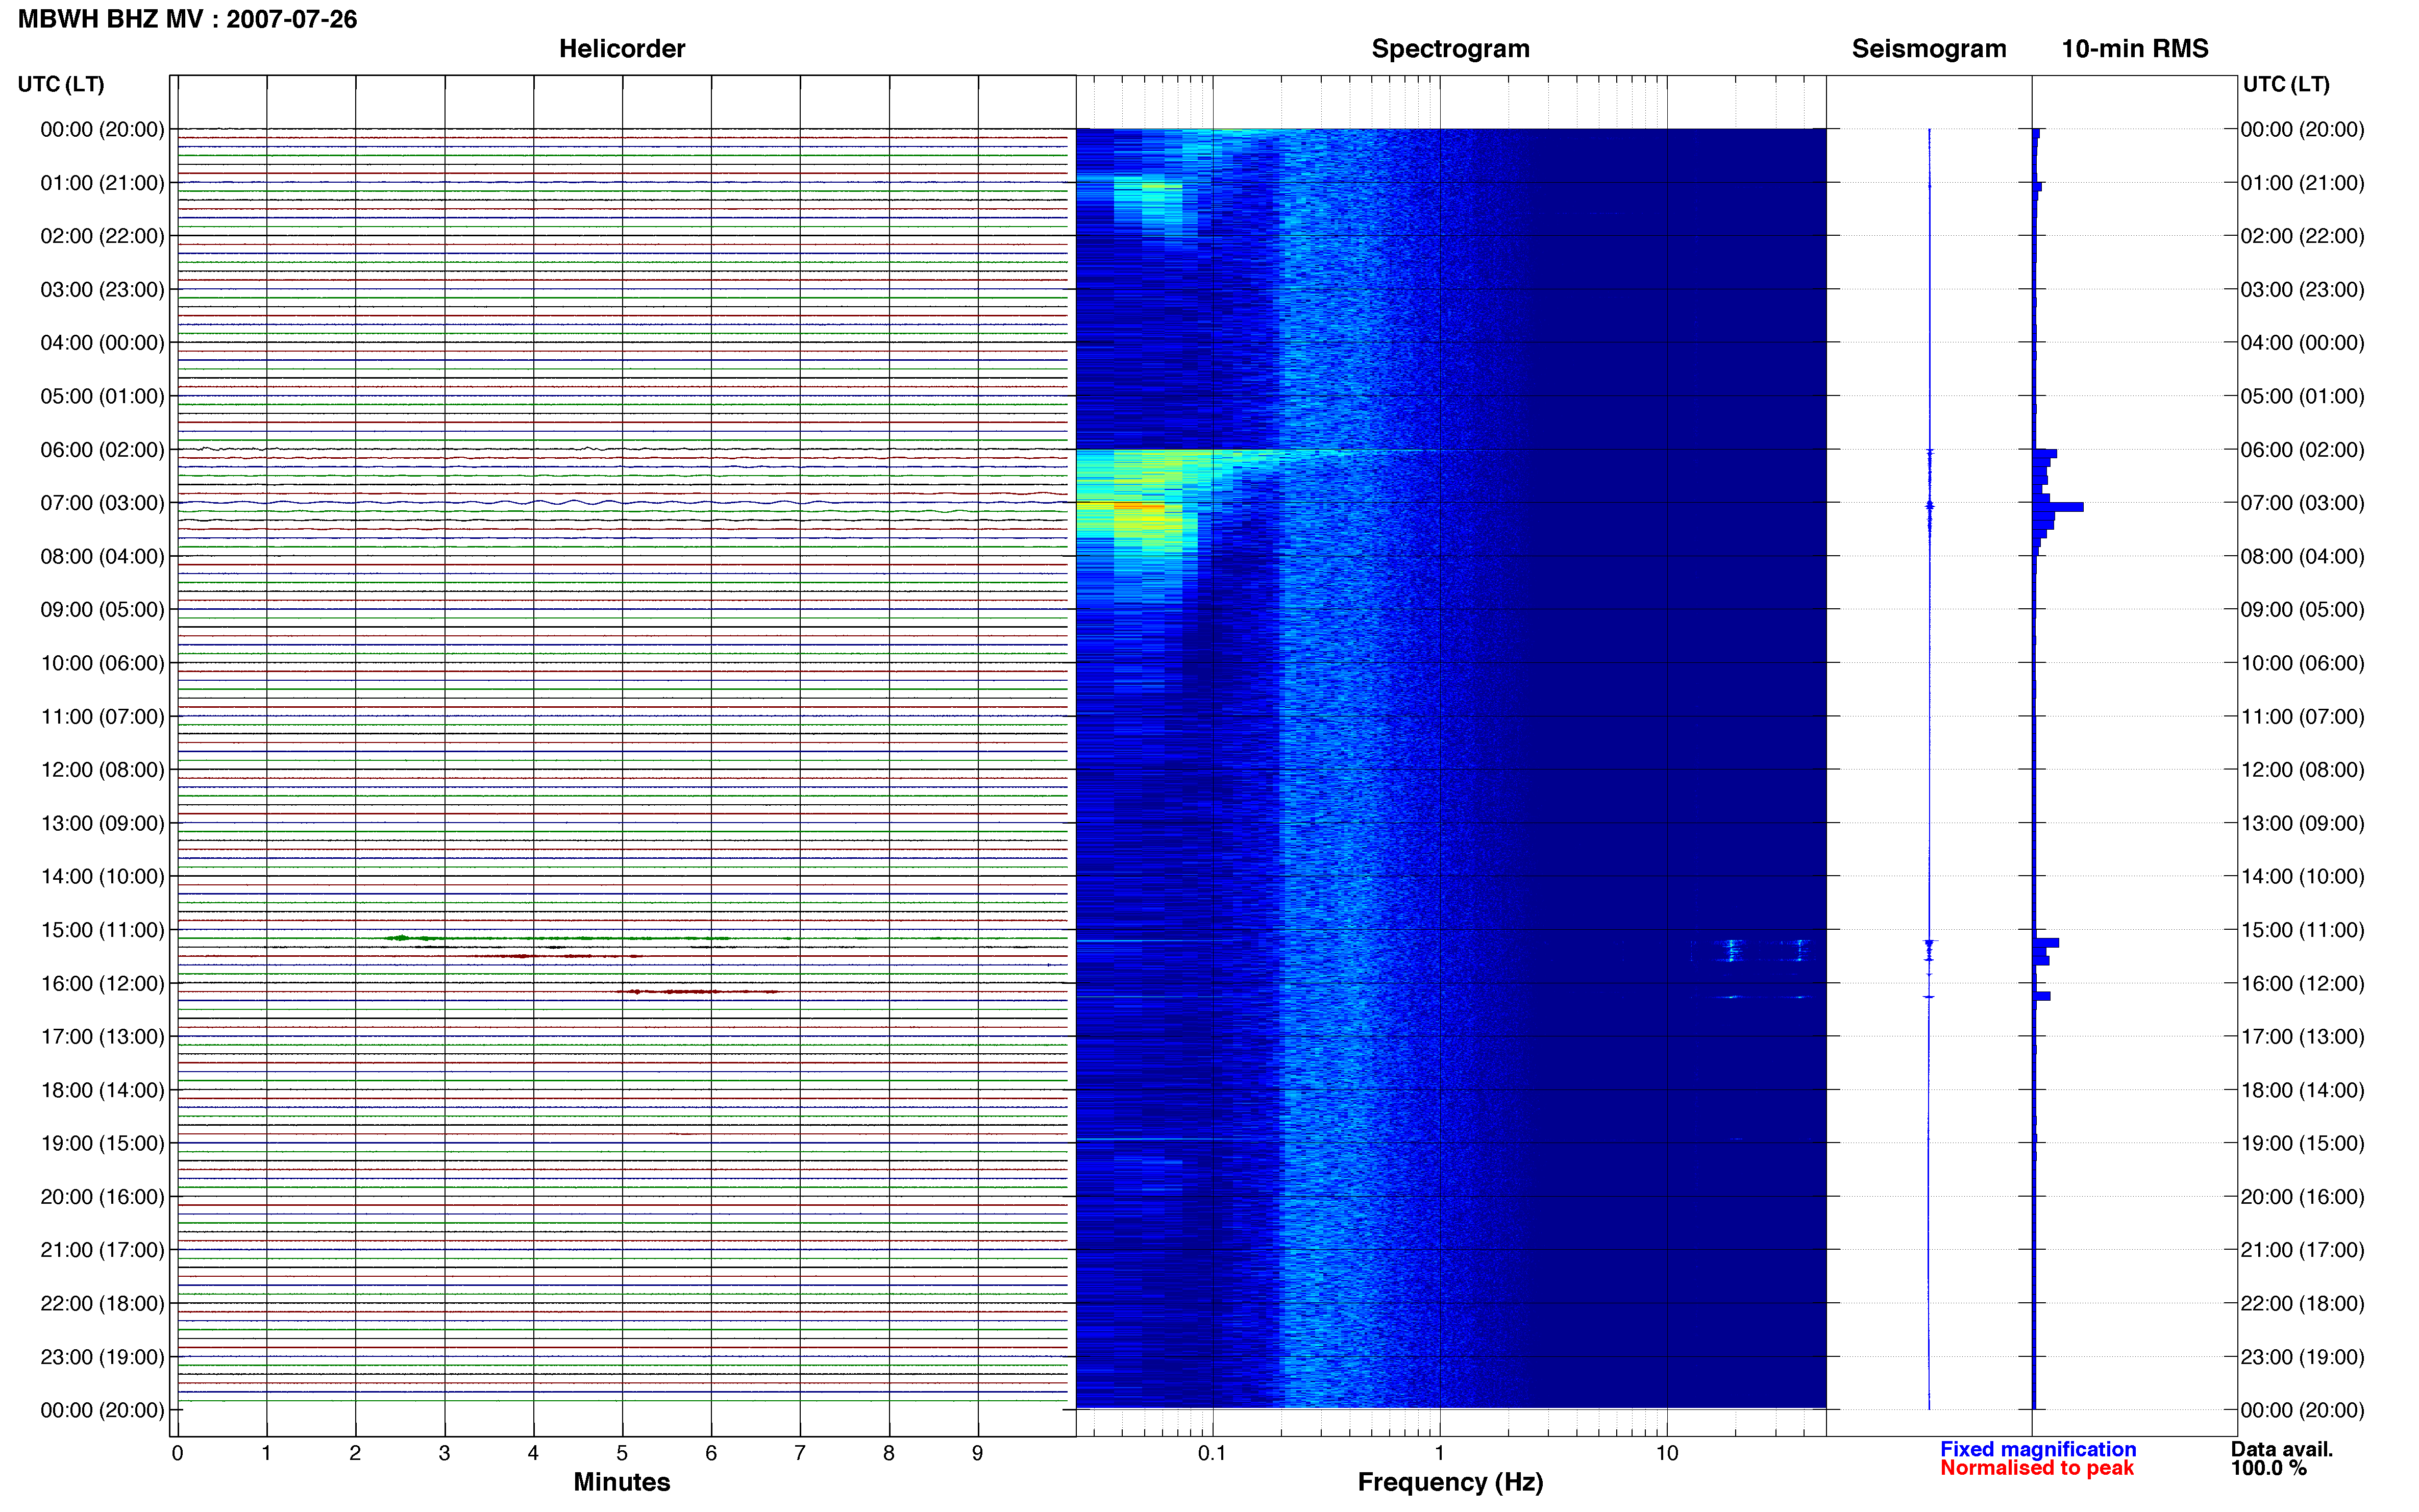
Task: Click the left '08:00 (04:00)' time label
Action: (x=102, y=556)
